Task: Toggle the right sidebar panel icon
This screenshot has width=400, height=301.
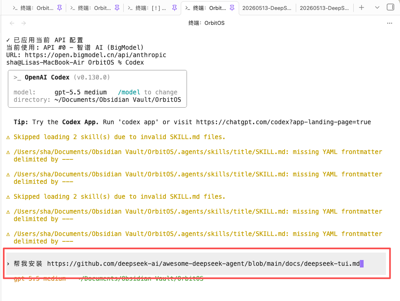Action: tap(390, 7)
